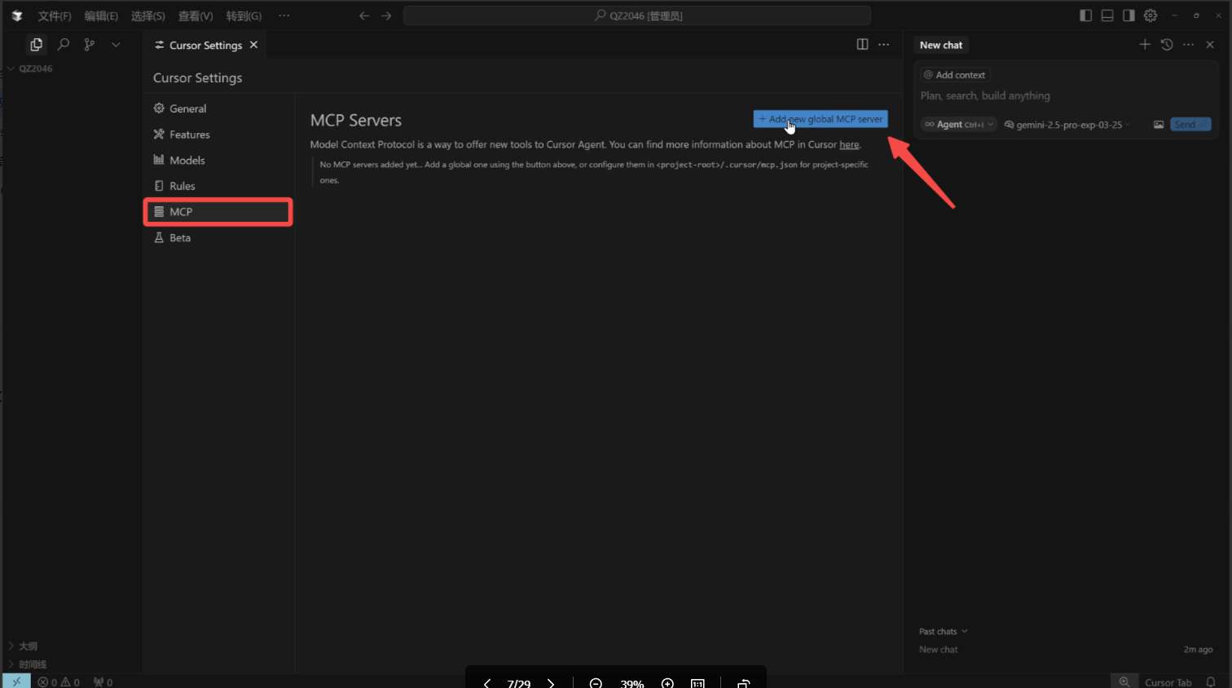Toggle primary left sidebar layout
1232x688 pixels.
click(1085, 15)
